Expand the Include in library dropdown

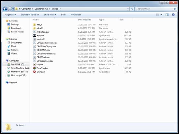click(x=30, y=15)
